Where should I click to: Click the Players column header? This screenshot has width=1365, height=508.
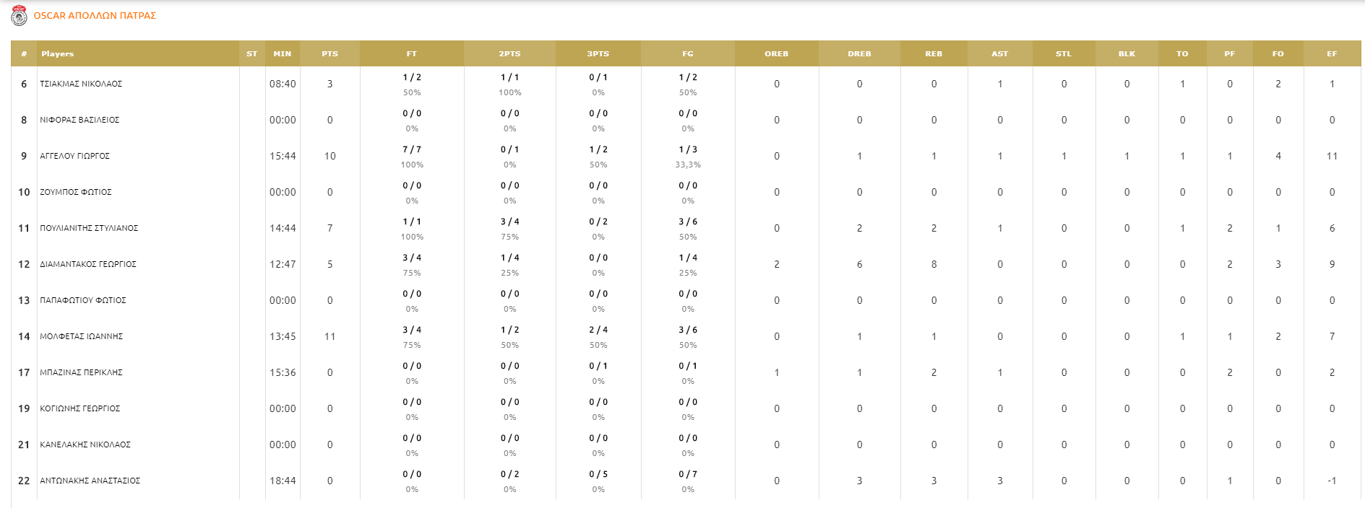coord(58,53)
